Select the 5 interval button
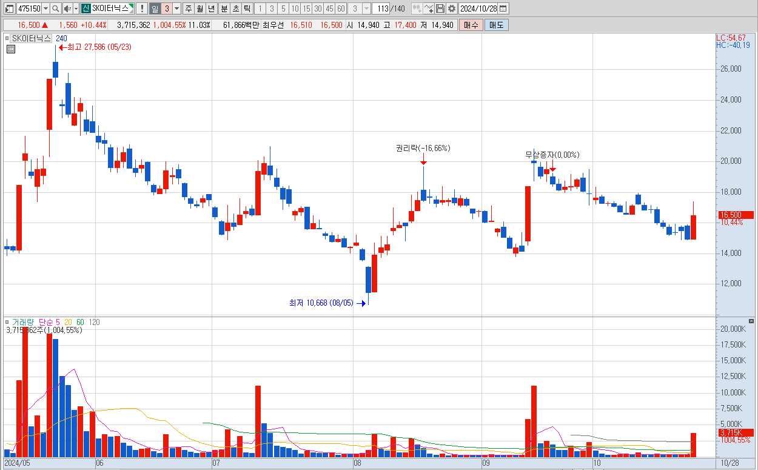 click(x=283, y=8)
